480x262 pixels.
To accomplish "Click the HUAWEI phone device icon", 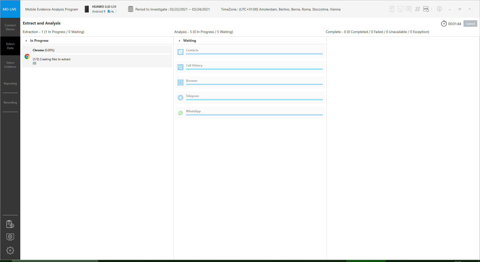I will [x=87, y=9].
